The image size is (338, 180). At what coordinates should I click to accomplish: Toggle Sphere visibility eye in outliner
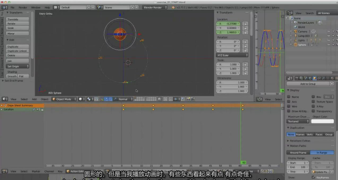(329, 45)
